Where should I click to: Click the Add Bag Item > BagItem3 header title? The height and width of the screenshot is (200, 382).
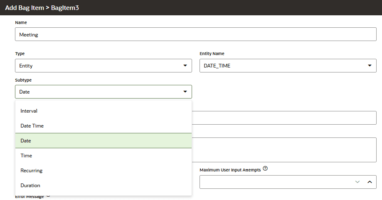[x=42, y=7]
